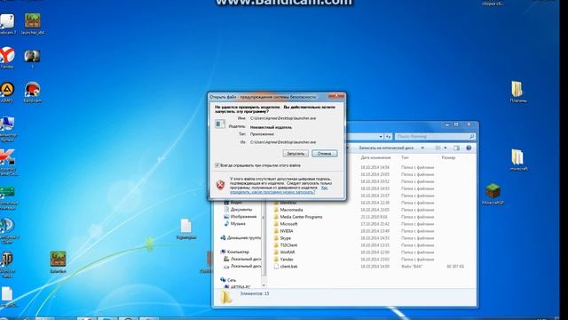Sort by the Дата изменения column
The height and width of the screenshot is (320, 568).
[375, 158]
